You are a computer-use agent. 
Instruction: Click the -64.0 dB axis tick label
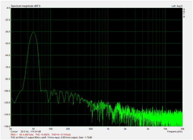[6, 55]
